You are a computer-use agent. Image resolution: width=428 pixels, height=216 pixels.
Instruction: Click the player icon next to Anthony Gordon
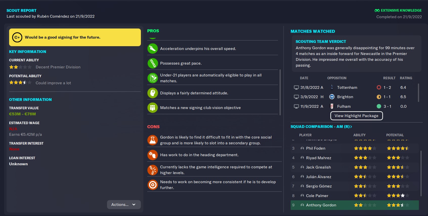coord(302,205)
